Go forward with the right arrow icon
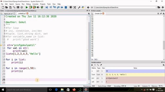The height and width of the screenshot is (92, 165). click(x=92, y=7)
